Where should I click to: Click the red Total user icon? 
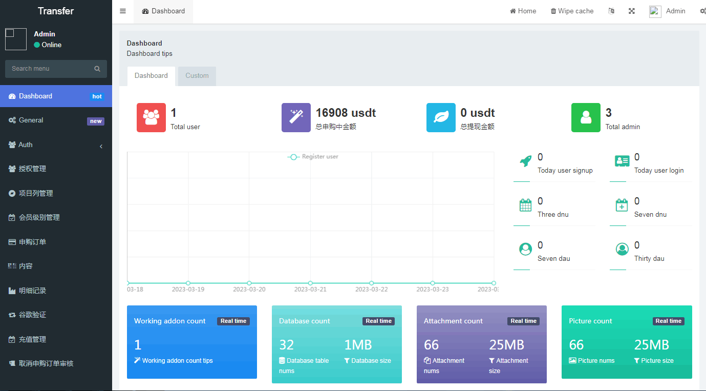point(151,117)
